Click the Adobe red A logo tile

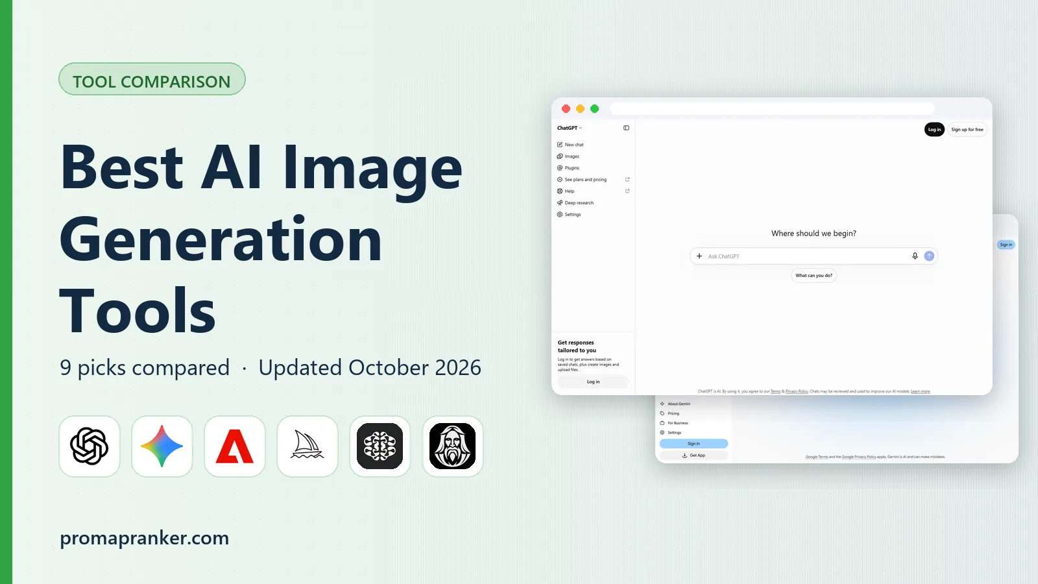(235, 446)
